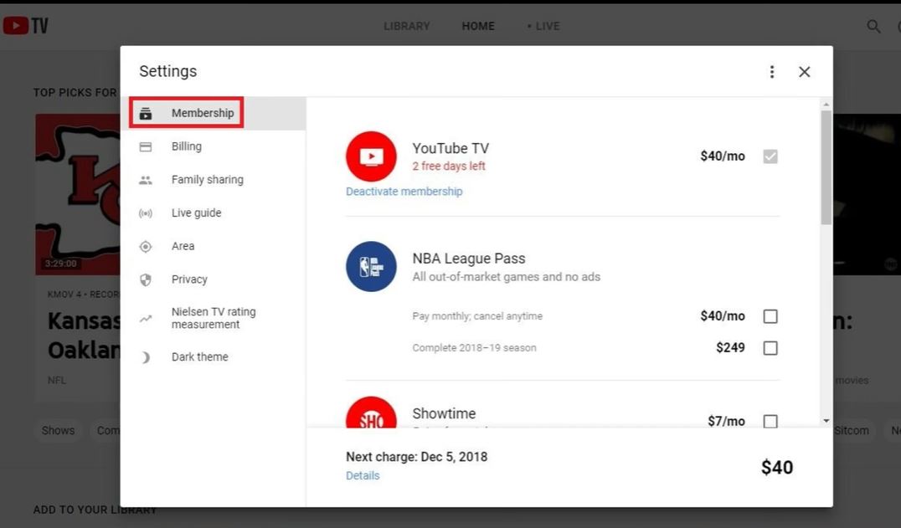Image resolution: width=901 pixels, height=528 pixels.
Task: Click the Privacy shield icon
Action: click(146, 279)
